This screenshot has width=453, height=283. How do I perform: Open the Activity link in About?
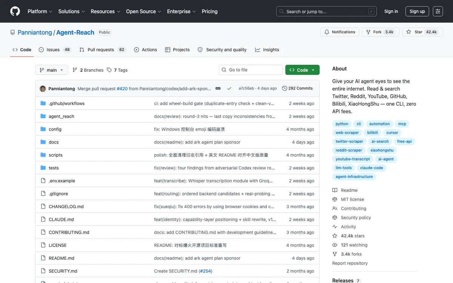(x=344, y=227)
